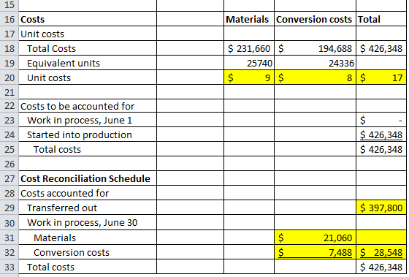Screen dimensions: 409x277
Task: Click the Work in process June 1 dash value
Action: (381, 120)
